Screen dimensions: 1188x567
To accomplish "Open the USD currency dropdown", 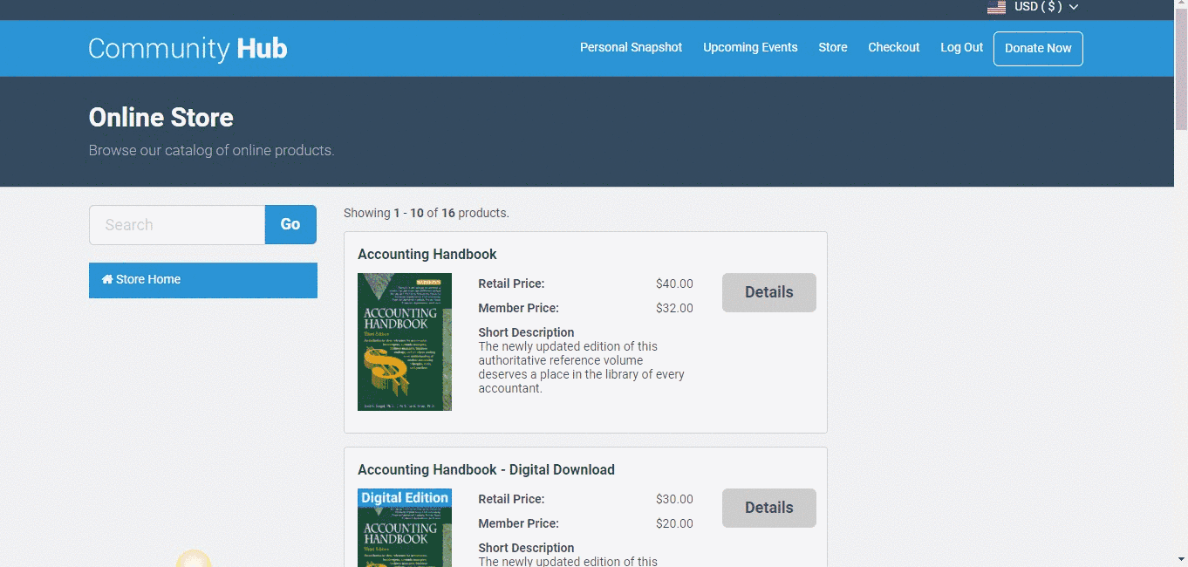I will pos(1037,7).
